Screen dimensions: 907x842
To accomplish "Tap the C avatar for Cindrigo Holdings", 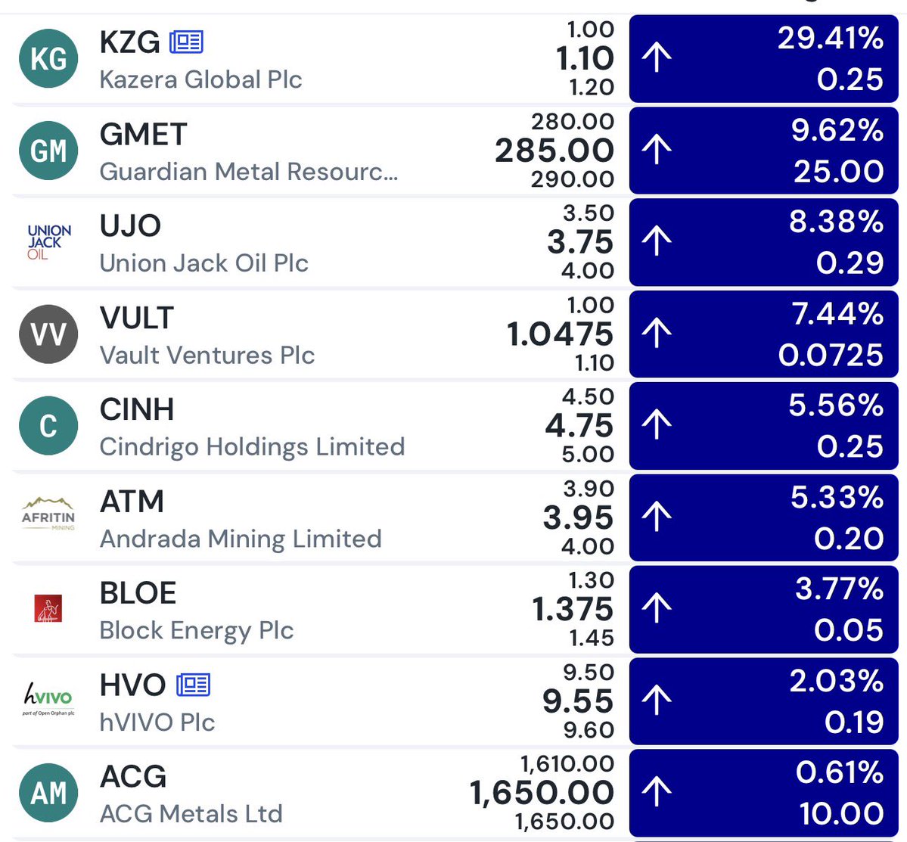I will tap(48, 426).
